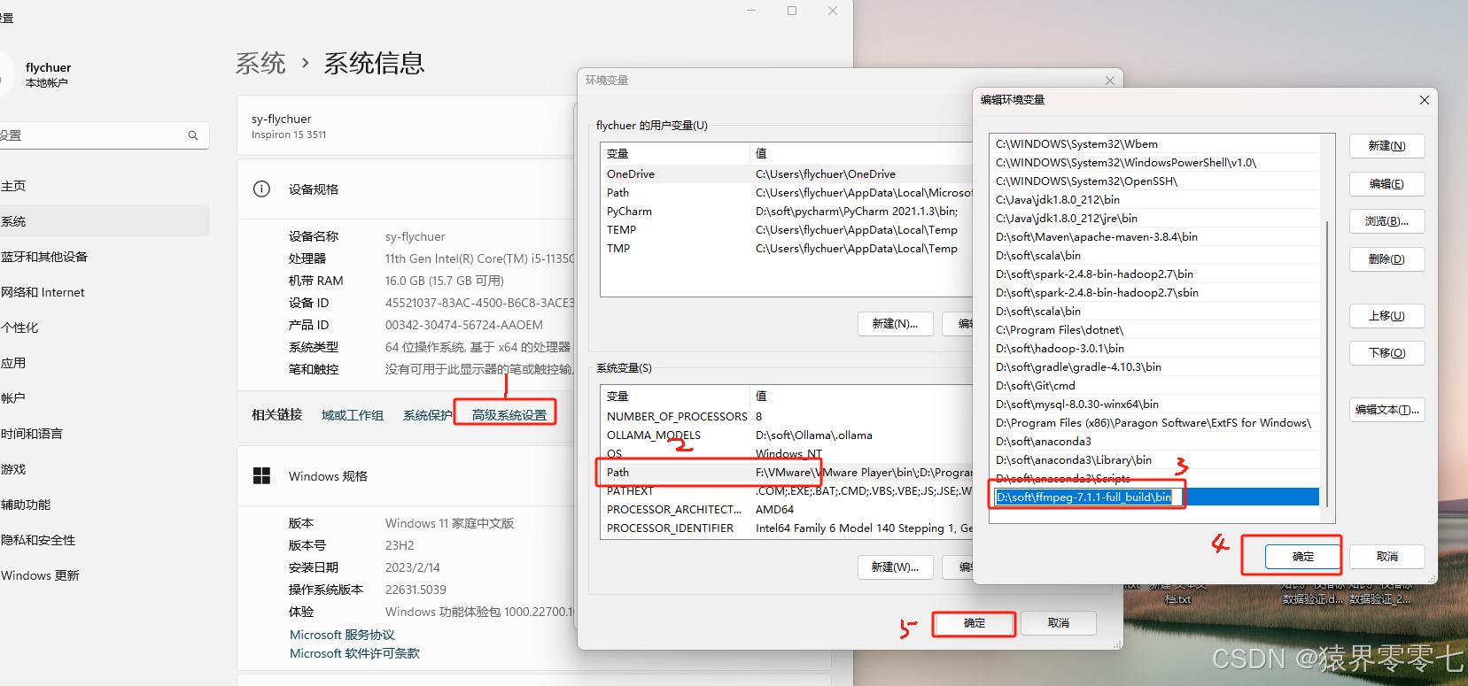Select C:\WINDOWS\System32\Wbem path entry
The width and height of the screenshot is (1468, 686).
1156,144
